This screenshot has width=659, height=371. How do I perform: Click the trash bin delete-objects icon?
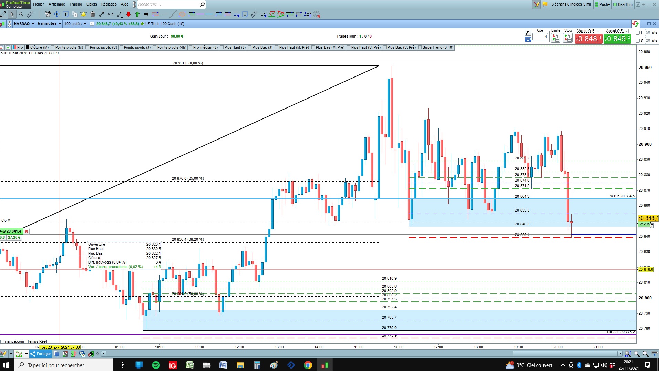click(x=93, y=14)
